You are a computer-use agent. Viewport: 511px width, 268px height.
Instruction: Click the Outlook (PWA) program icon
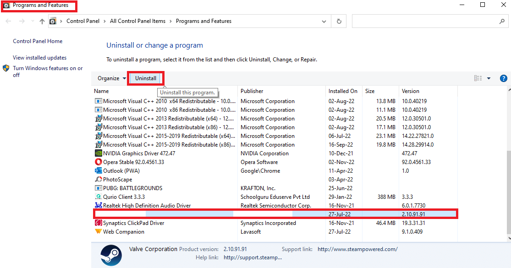(x=99, y=170)
